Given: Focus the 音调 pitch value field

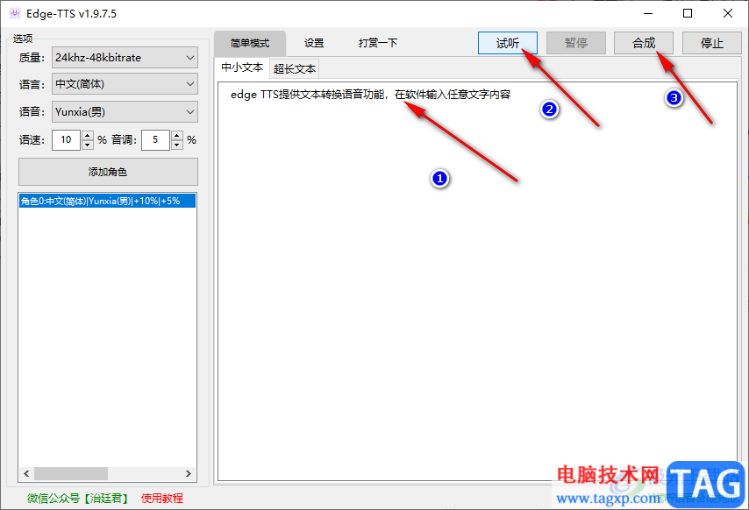Looking at the screenshot, I should pos(156,140).
